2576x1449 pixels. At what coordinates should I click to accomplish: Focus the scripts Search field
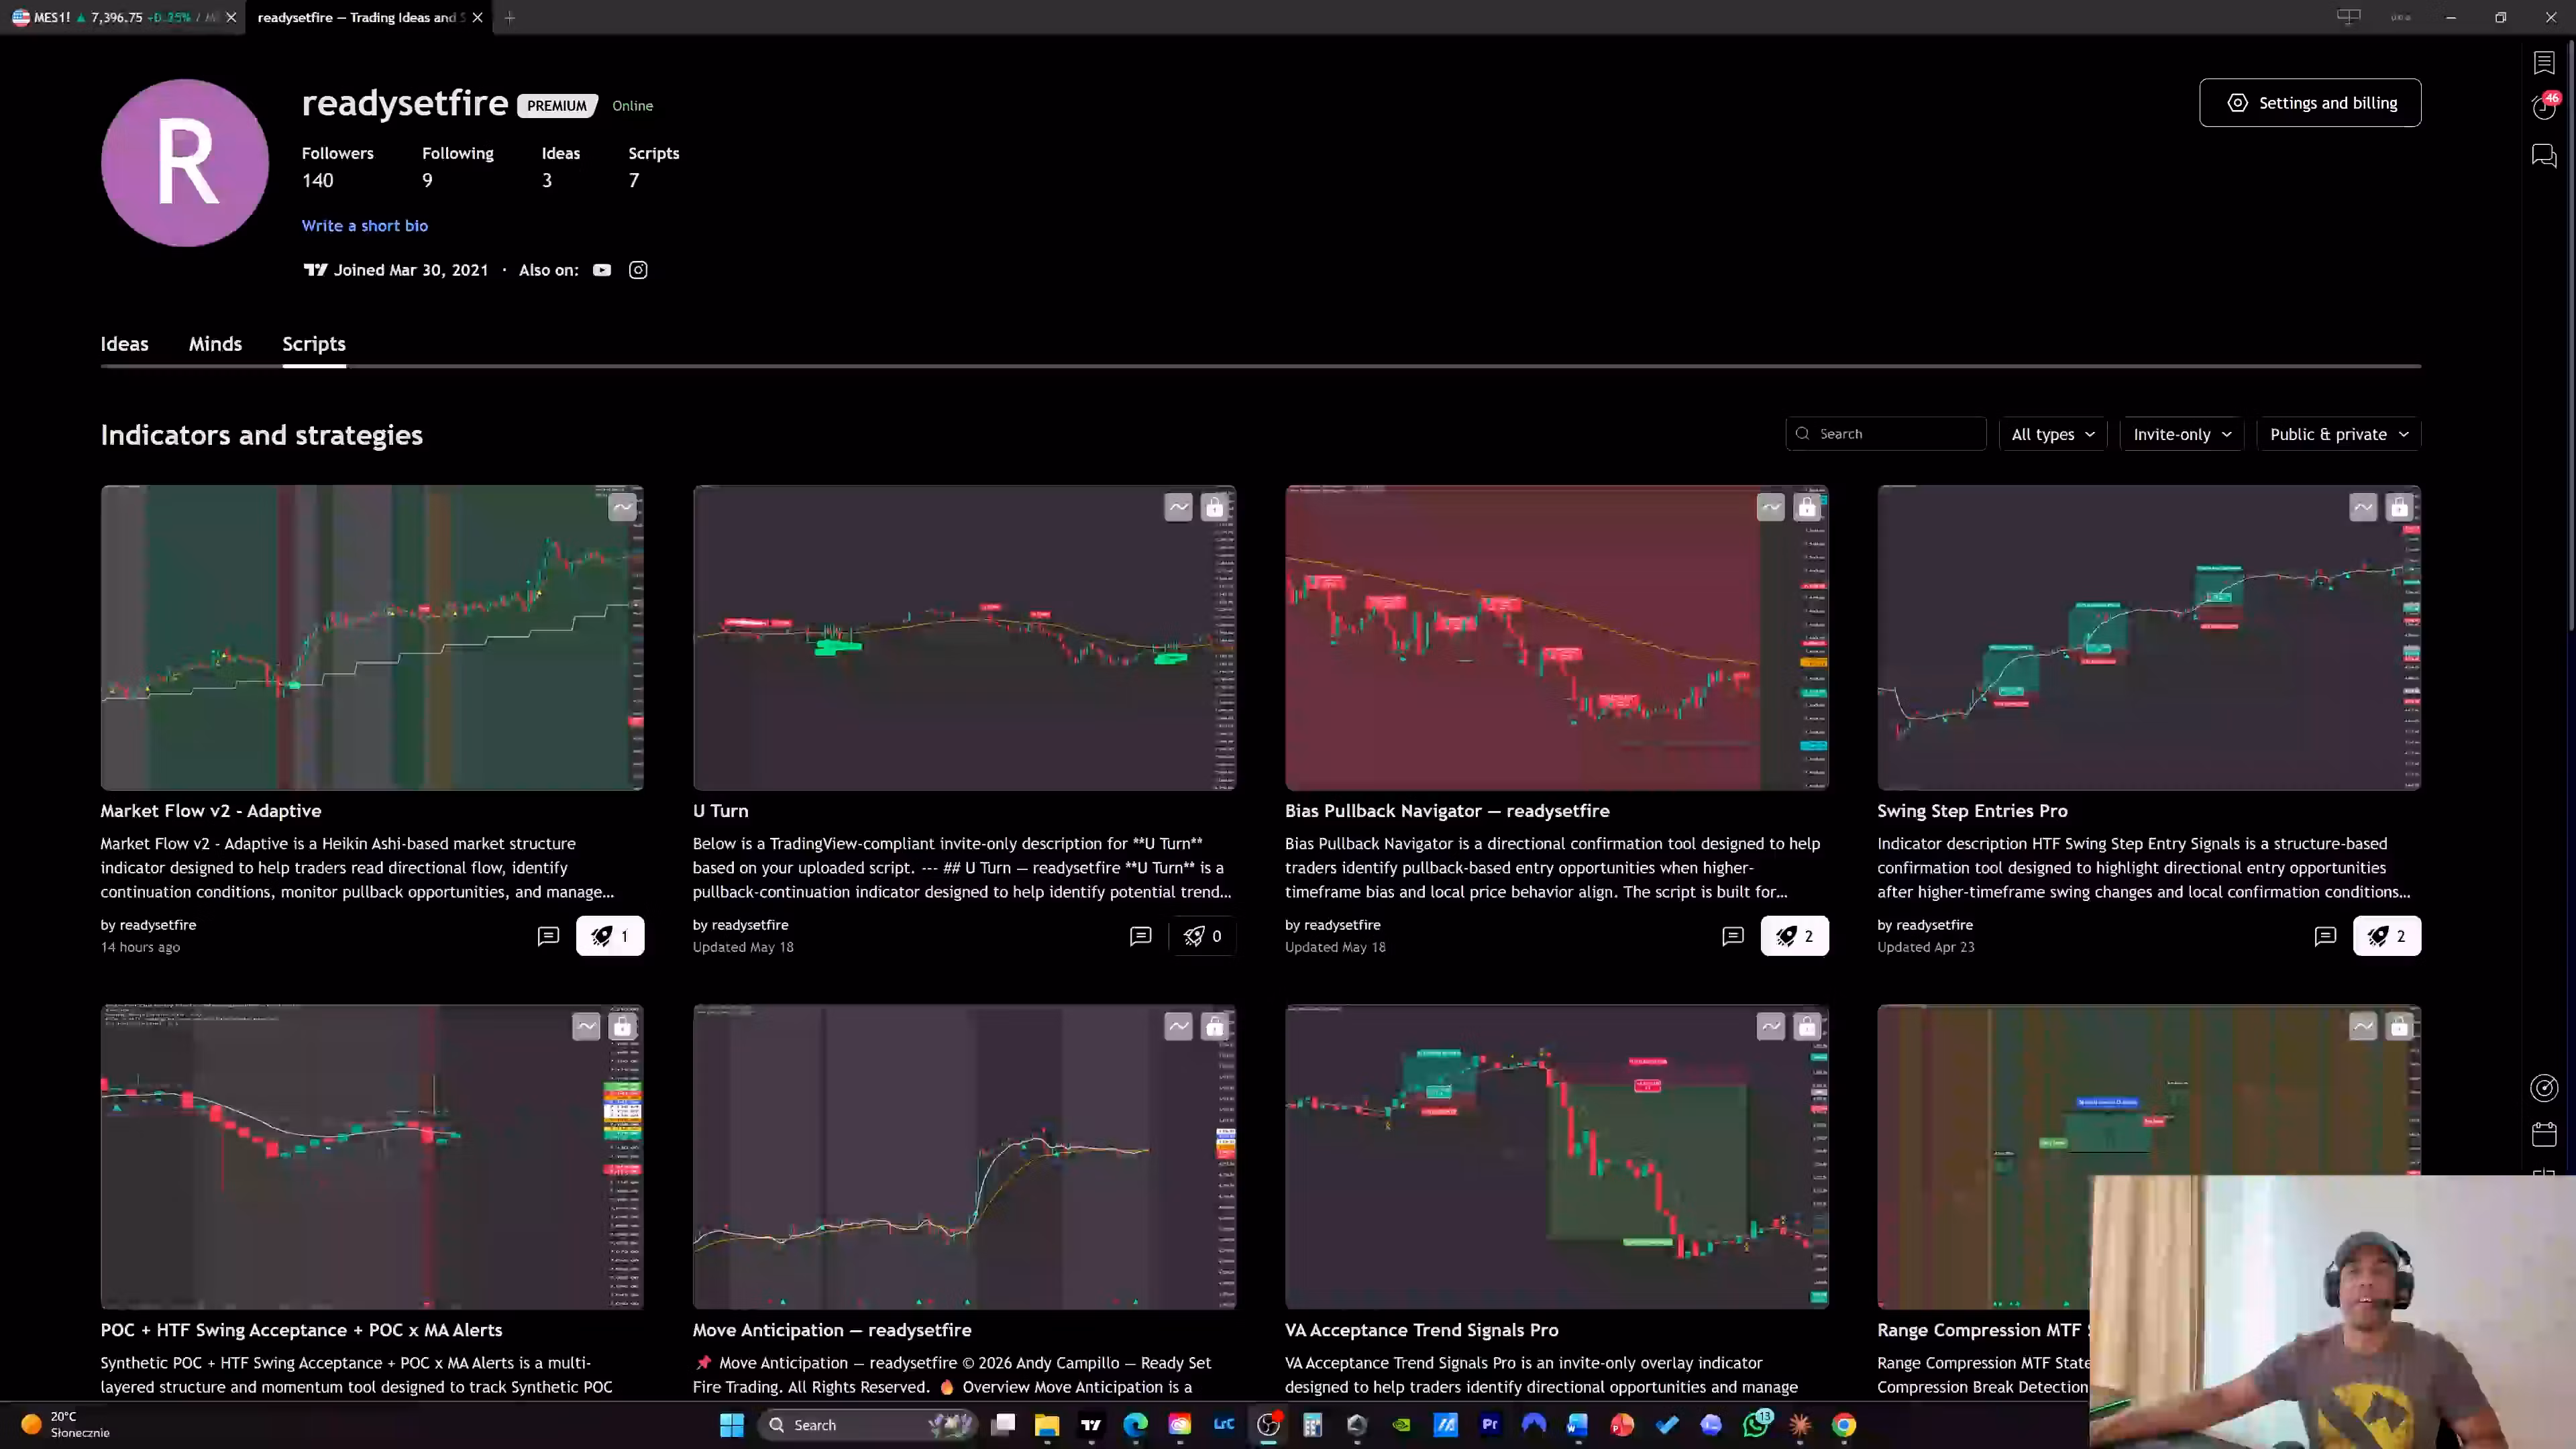[x=1886, y=434]
